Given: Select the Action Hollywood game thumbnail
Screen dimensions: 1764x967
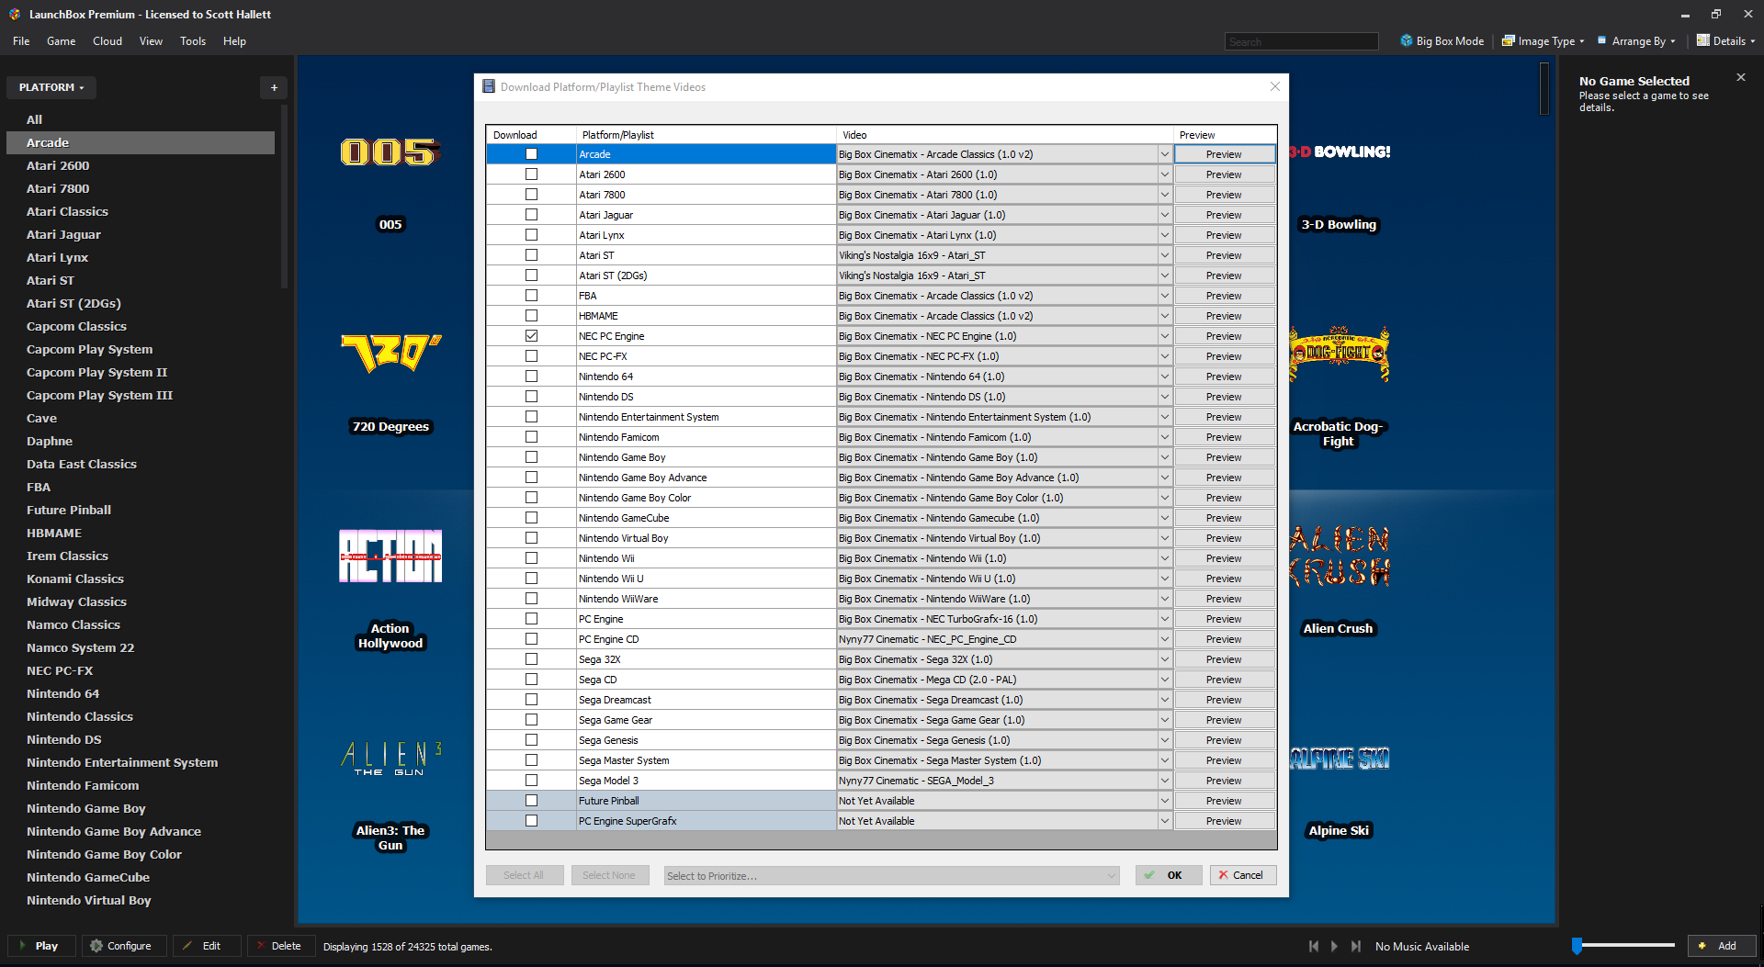Looking at the screenshot, I should [x=390, y=556].
